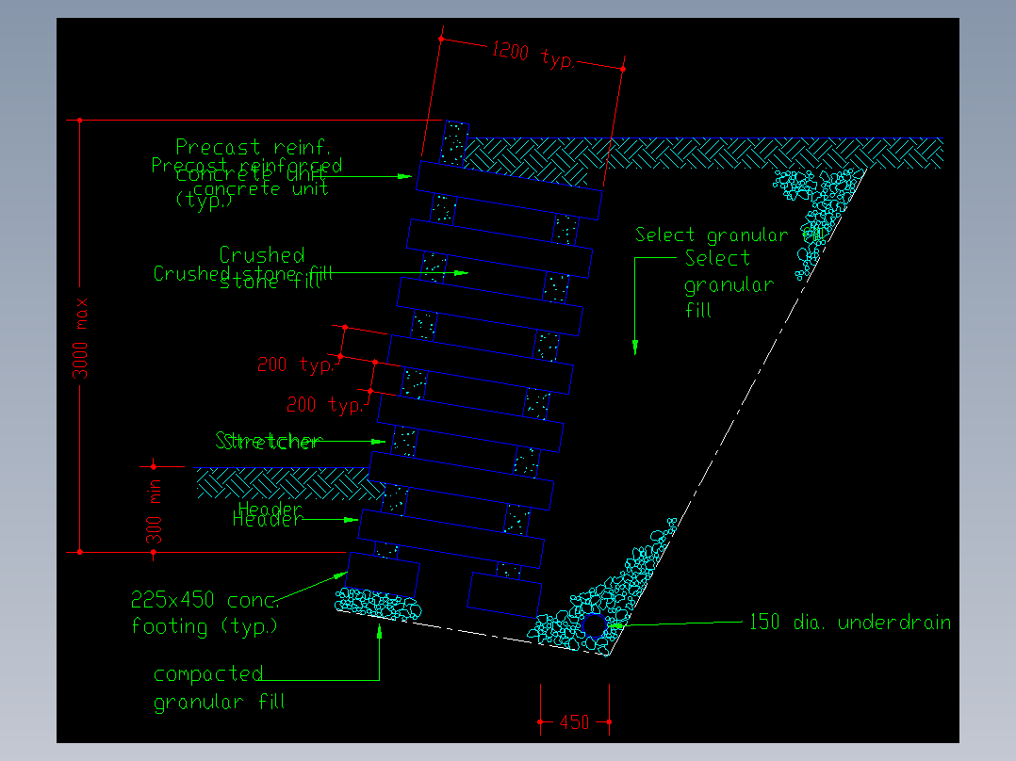The width and height of the screenshot is (1016, 761).
Task: Click the lower '200 typ.' dimension
Action: pyautogui.click(x=324, y=405)
